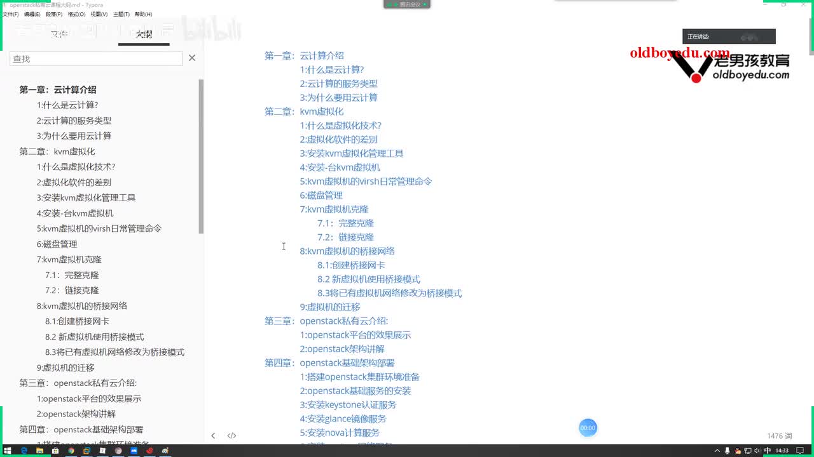Open the red swirl app in taskbar
Viewport: 814px width, 457px height.
tap(149, 451)
